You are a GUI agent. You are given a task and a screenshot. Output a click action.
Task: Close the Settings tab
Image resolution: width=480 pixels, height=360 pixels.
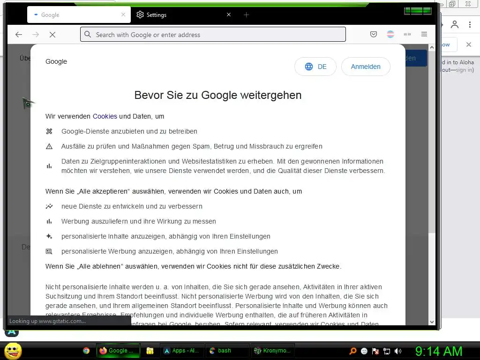click(x=229, y=15)
